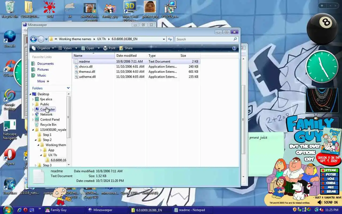Select Lois character radio option

point(329,179)
